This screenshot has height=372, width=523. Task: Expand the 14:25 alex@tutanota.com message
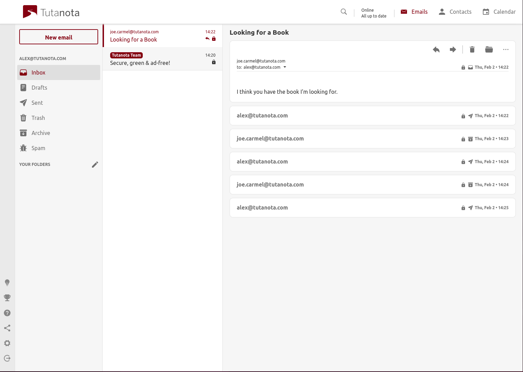point(372,208)
